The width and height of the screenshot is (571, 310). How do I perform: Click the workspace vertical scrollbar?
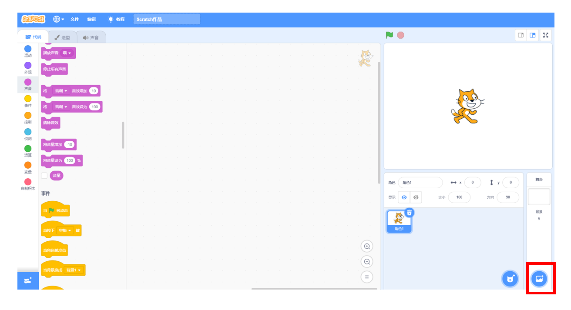(379, 122)
